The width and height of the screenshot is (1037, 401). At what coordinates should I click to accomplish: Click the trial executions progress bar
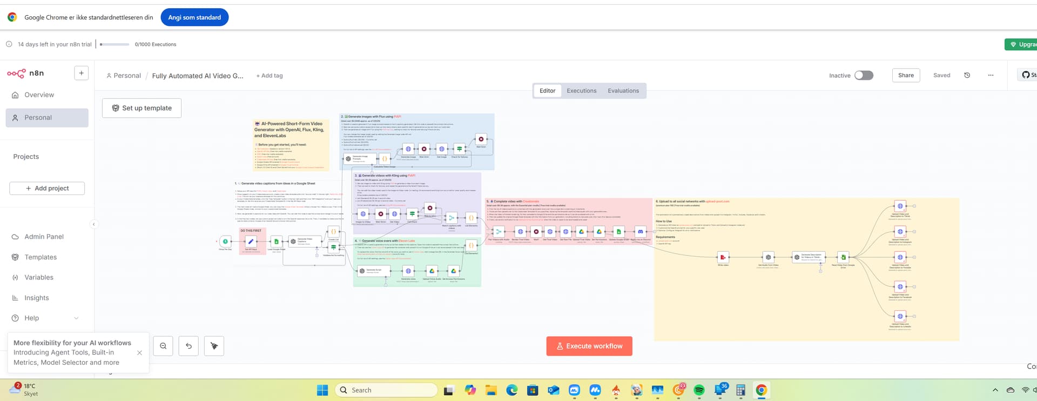click(115, 44)
